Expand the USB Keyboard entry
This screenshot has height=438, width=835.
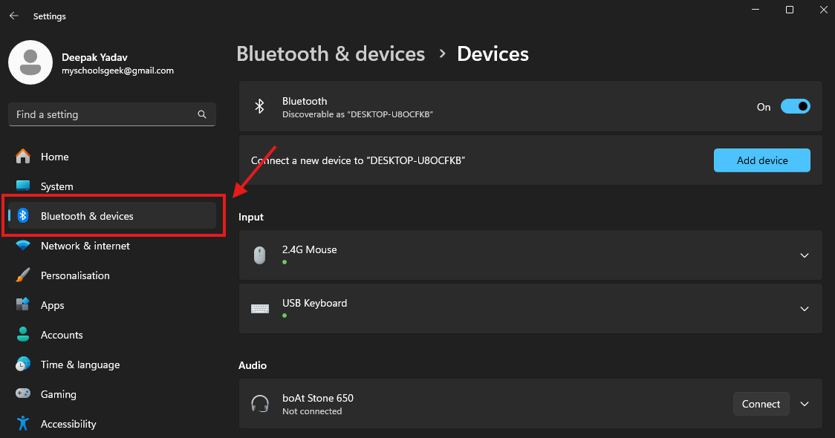(x=804, y=309)
